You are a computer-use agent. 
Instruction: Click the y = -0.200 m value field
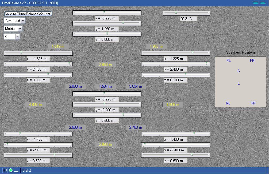pyautogui.click(x=107, y=110)
